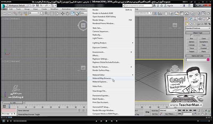Viewport: 213px width, 124px height.
Task: Collapse the Object Type rollout
Action: 198,33
